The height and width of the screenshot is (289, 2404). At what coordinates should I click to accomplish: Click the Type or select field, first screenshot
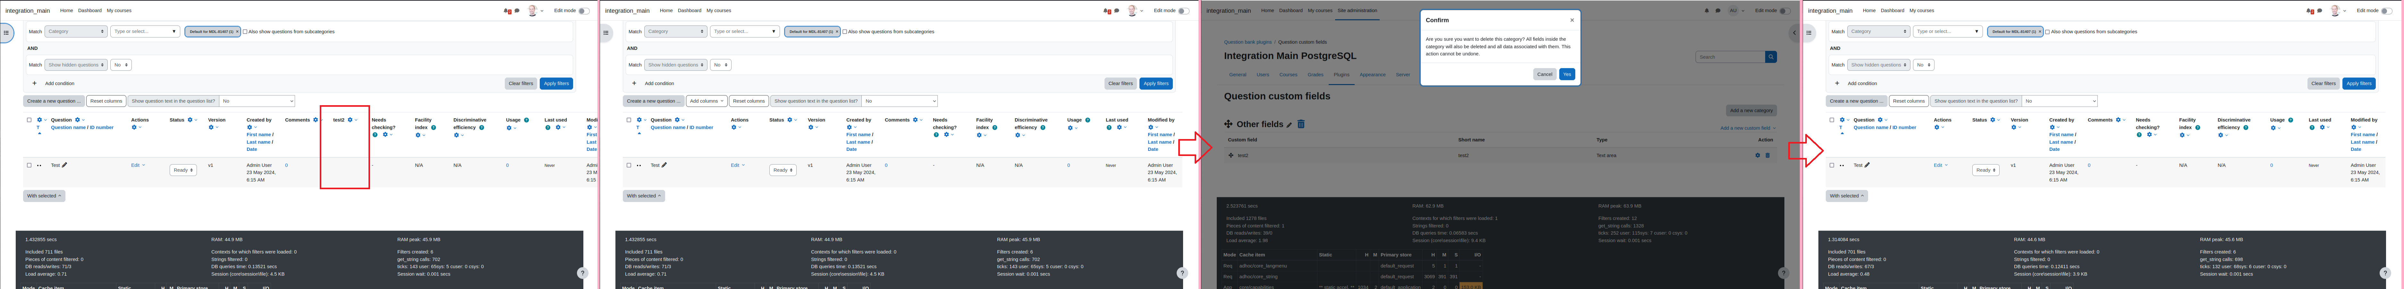tap(145, 32)
